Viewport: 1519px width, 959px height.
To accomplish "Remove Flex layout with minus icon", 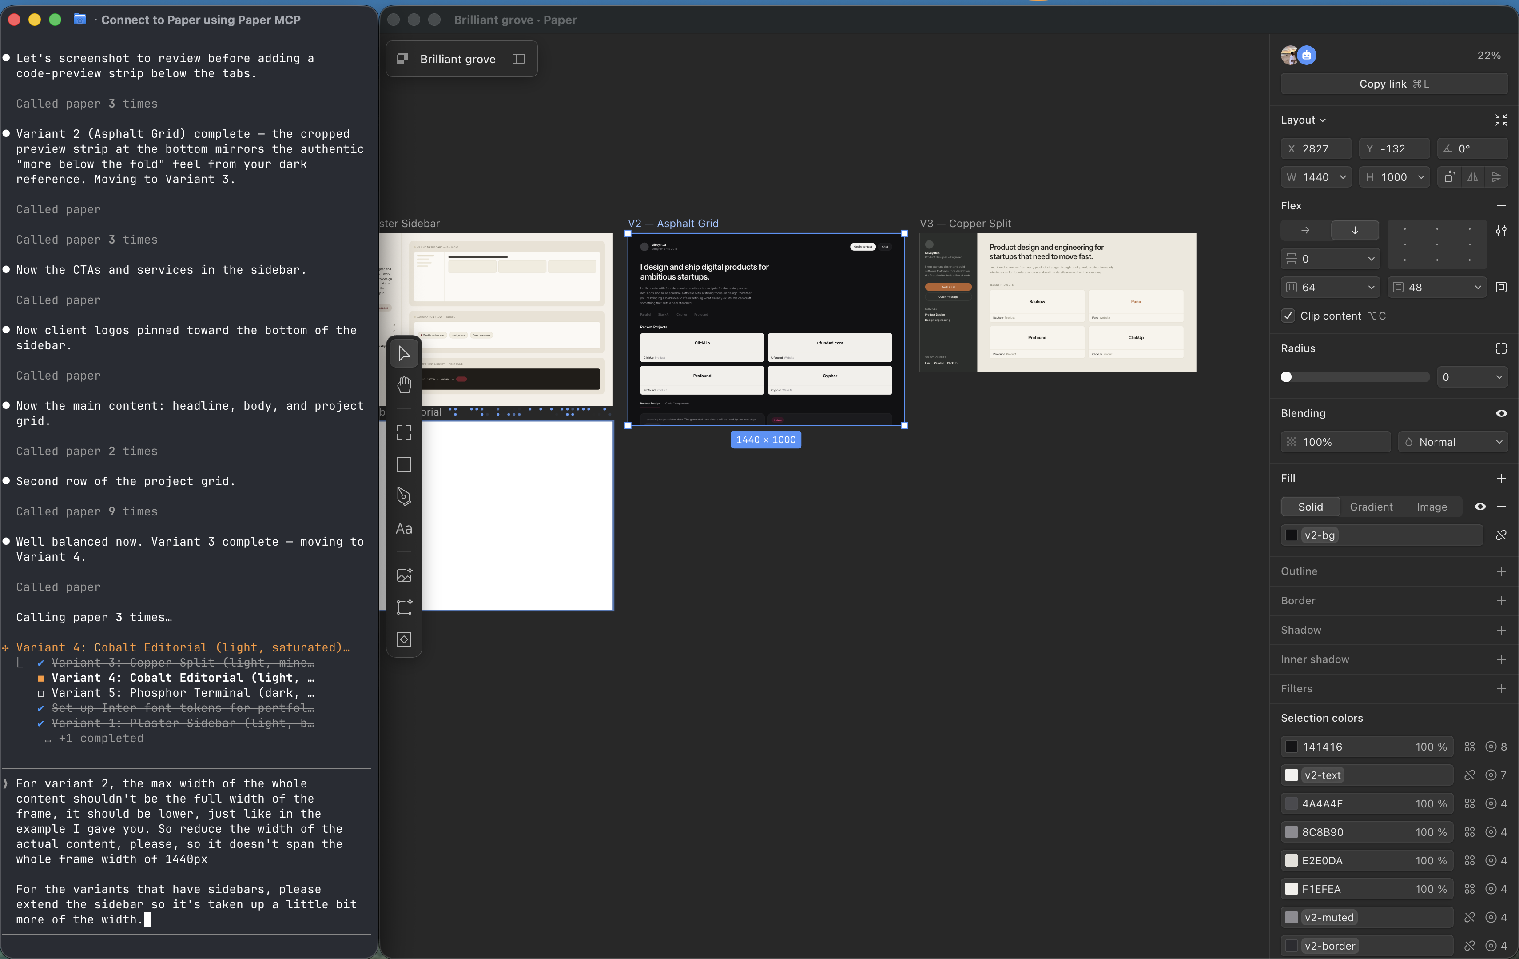I will point(1501,206).
